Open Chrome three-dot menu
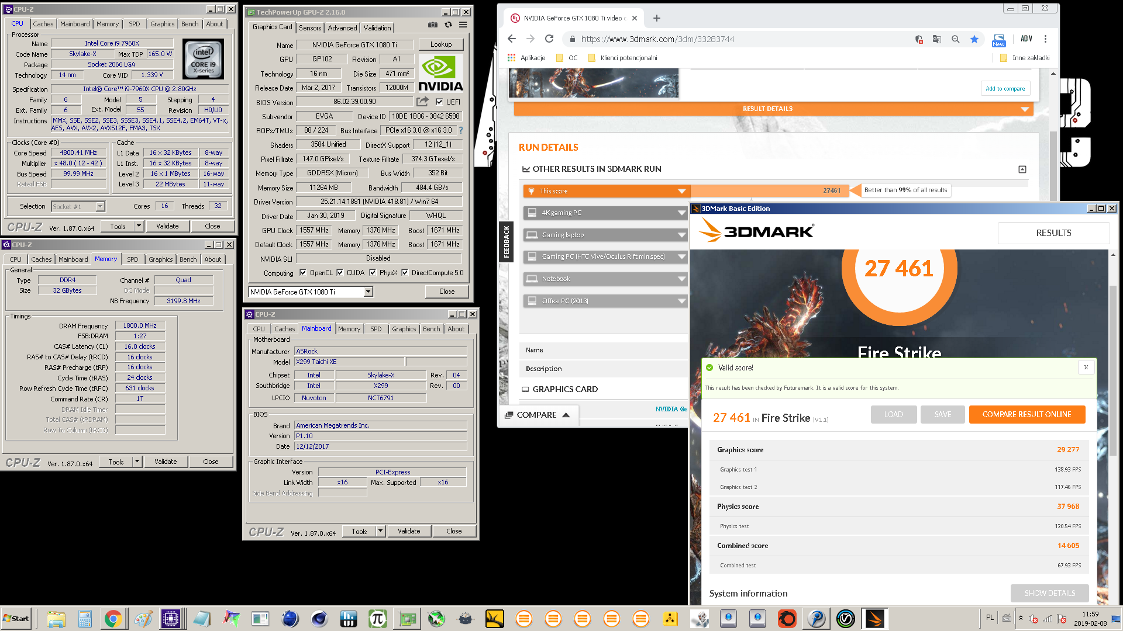This screenshot has width=1123, height=631. [x=1045, y=39]
